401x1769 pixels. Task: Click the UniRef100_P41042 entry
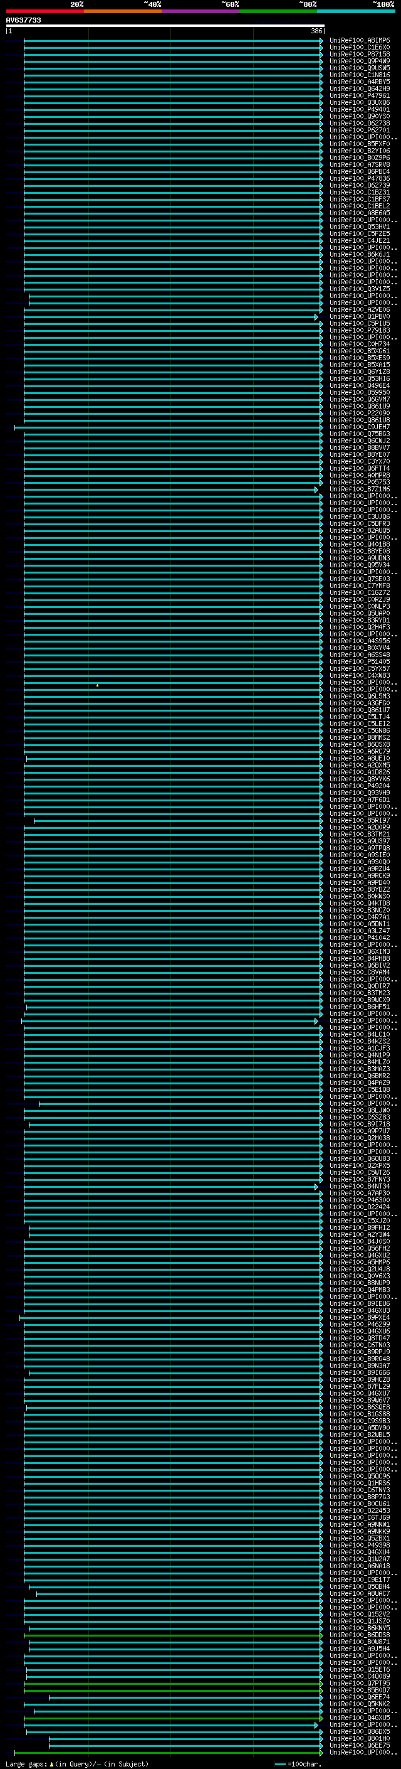tap(360, 938)
